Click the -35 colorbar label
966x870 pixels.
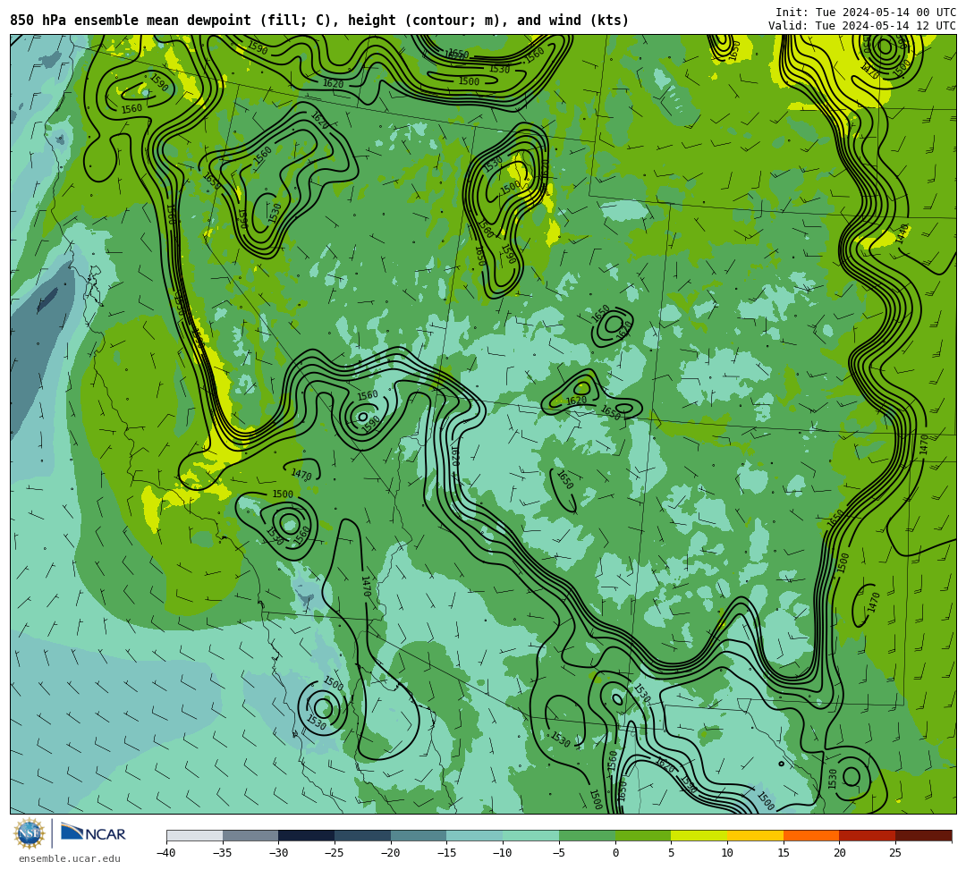pos(222,853)
